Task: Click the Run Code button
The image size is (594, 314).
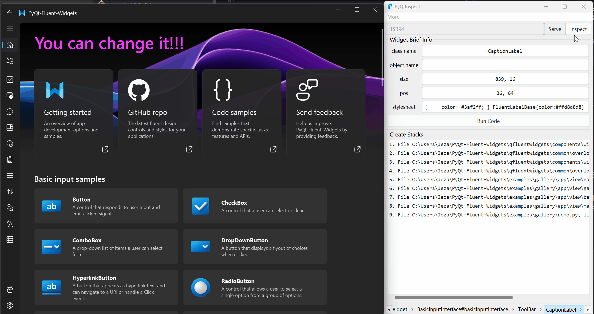Action: pos(488,121)
